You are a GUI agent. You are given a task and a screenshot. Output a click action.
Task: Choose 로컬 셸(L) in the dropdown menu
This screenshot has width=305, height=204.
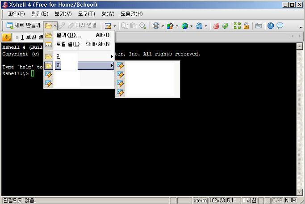point(79,44)
